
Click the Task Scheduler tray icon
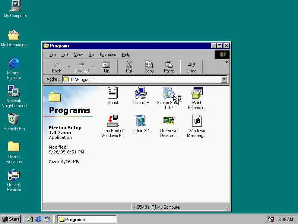pyautogui.click(x=271, y=219)
